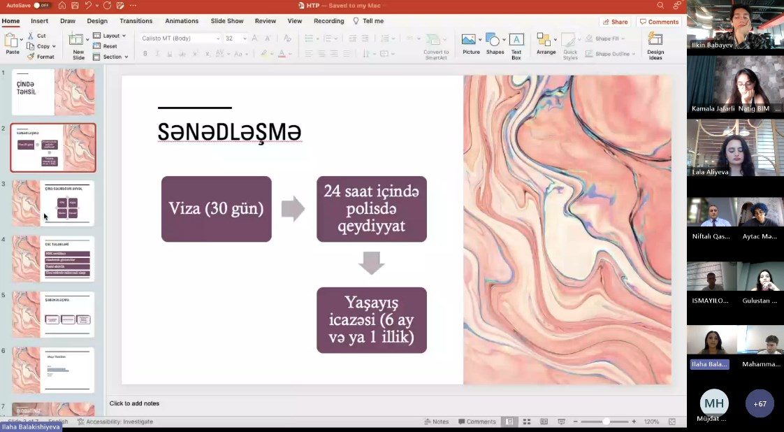784x432 pixels.
Task: Select slide 4 thumbnail
Action: (x=53, y=259)
